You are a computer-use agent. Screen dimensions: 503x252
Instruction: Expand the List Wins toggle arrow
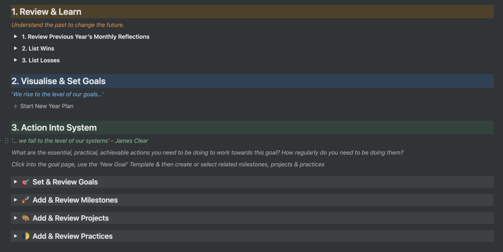[x=16, y=48]
